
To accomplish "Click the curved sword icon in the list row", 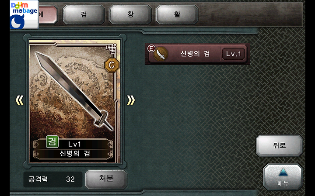I will [161, 54].
